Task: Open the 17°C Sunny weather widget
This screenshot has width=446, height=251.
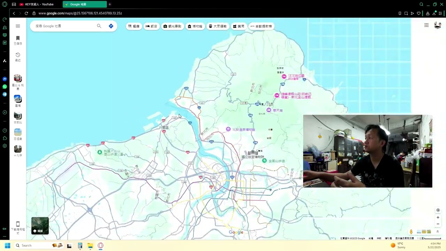Action: pyautogui.click(x=398, y=245)
